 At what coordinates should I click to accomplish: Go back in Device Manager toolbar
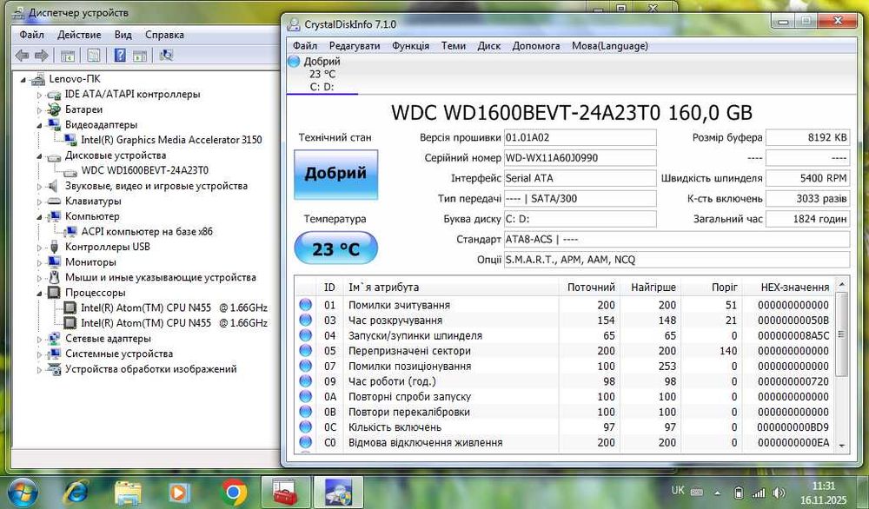(23, 56)
